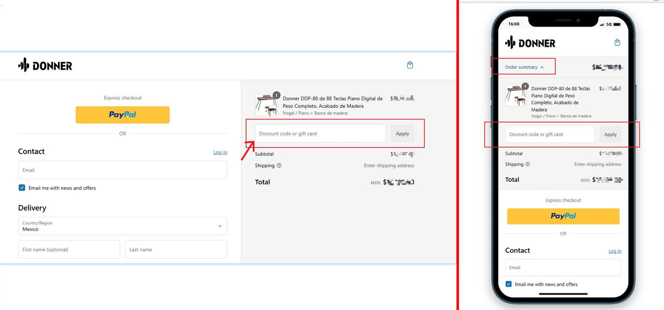
Task: Click Apply button in phone view
Action: pos(610,134)
